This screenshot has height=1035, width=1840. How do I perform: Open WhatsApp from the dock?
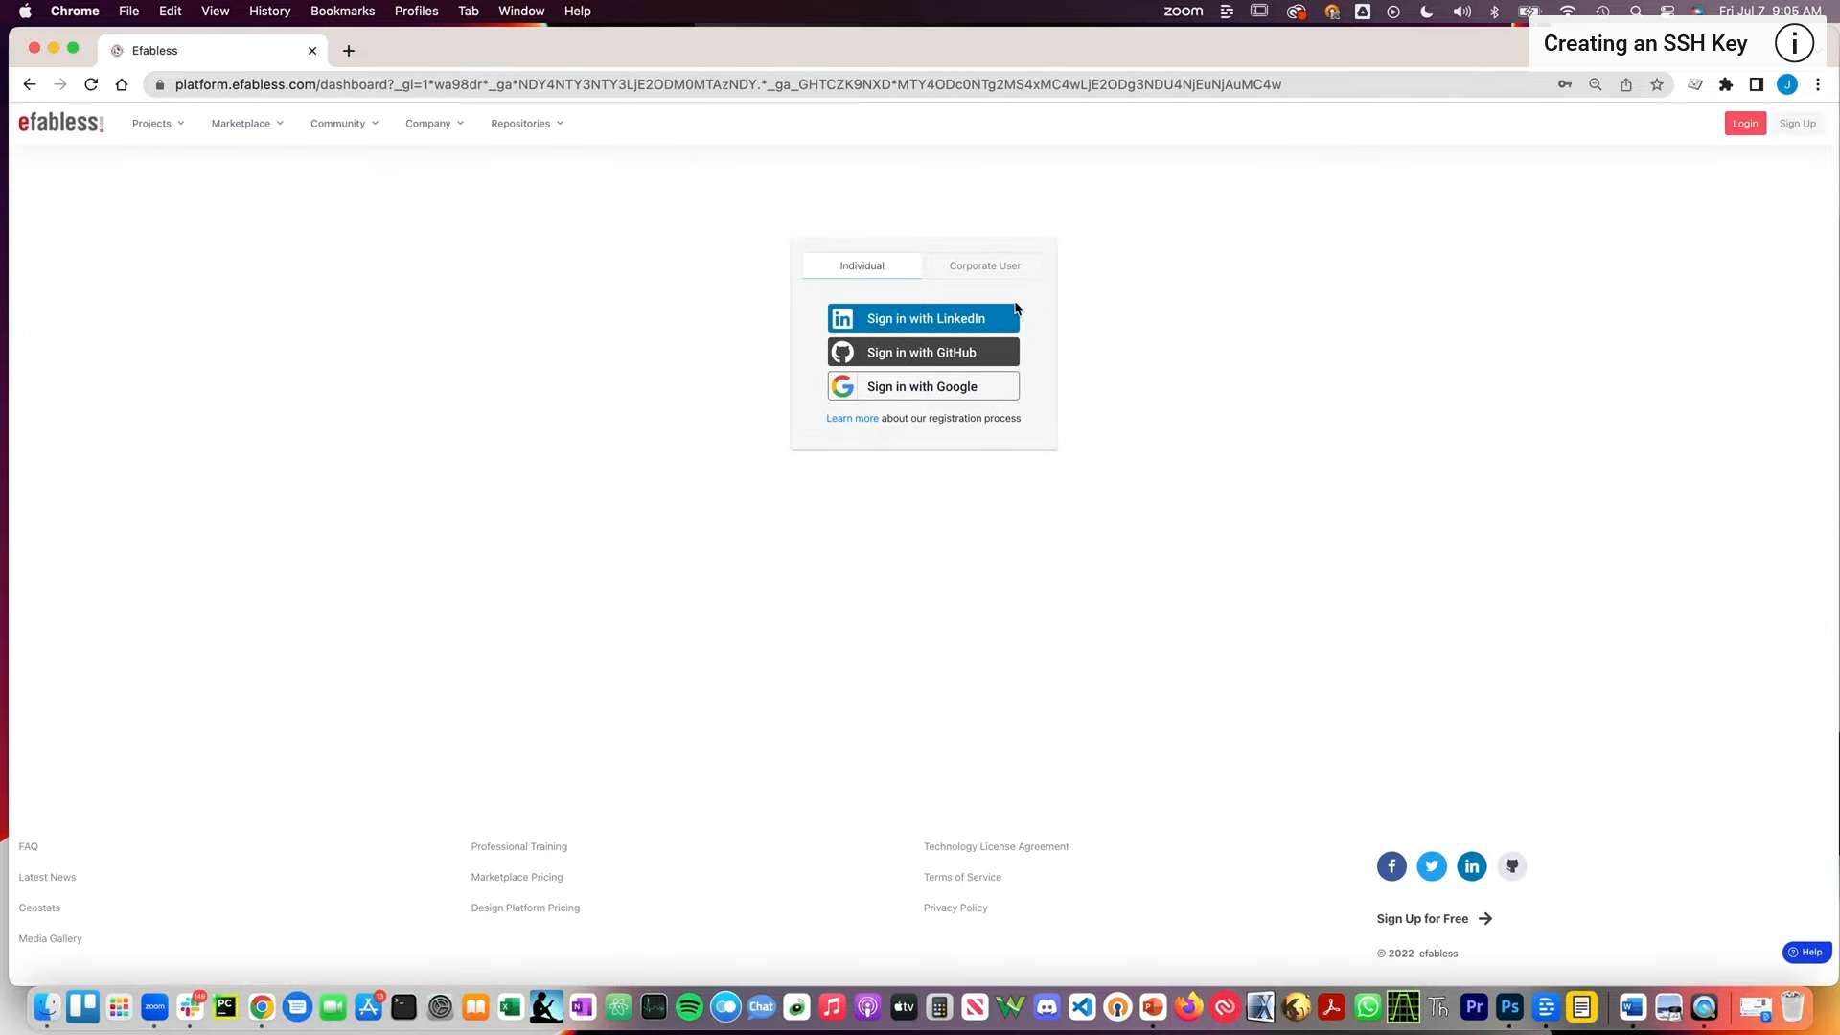(x=1368, y=1007)
